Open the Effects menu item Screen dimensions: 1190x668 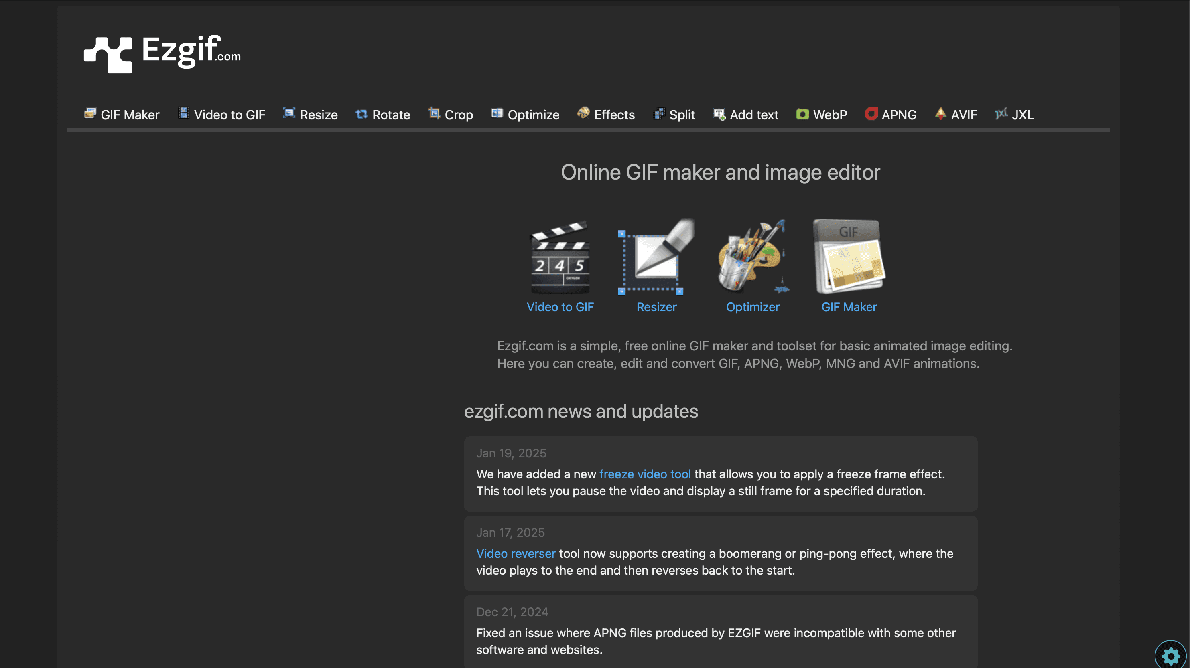606,115
